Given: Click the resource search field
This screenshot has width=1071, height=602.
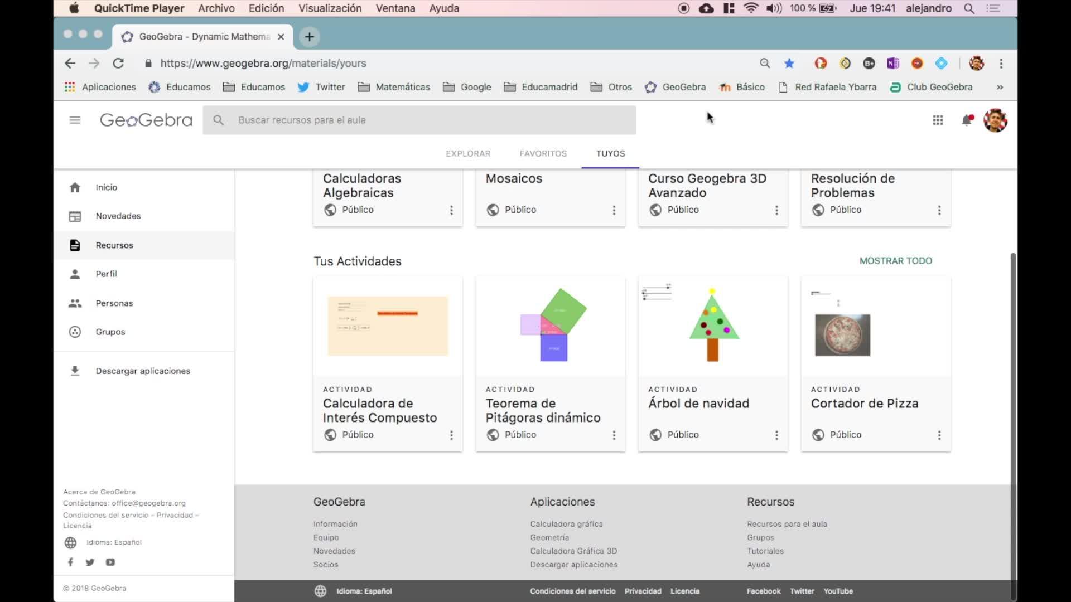Looking at the screenshot, I should click(x=419, y=120).
